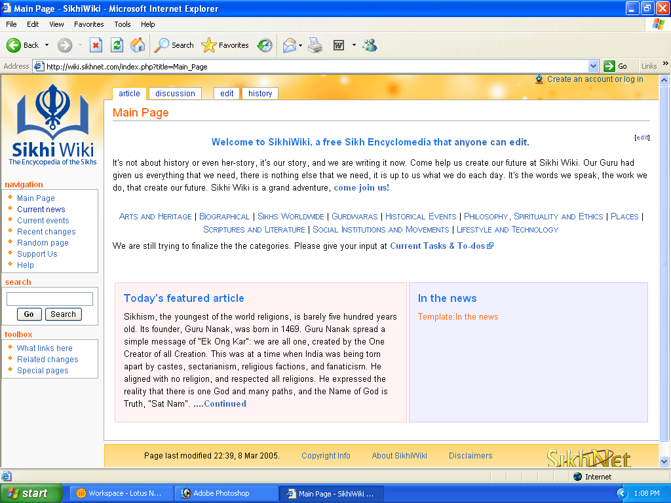This screenshot has width=671, height=503.
Task: Click the page icon in address bar
Action: coord(39,66)
